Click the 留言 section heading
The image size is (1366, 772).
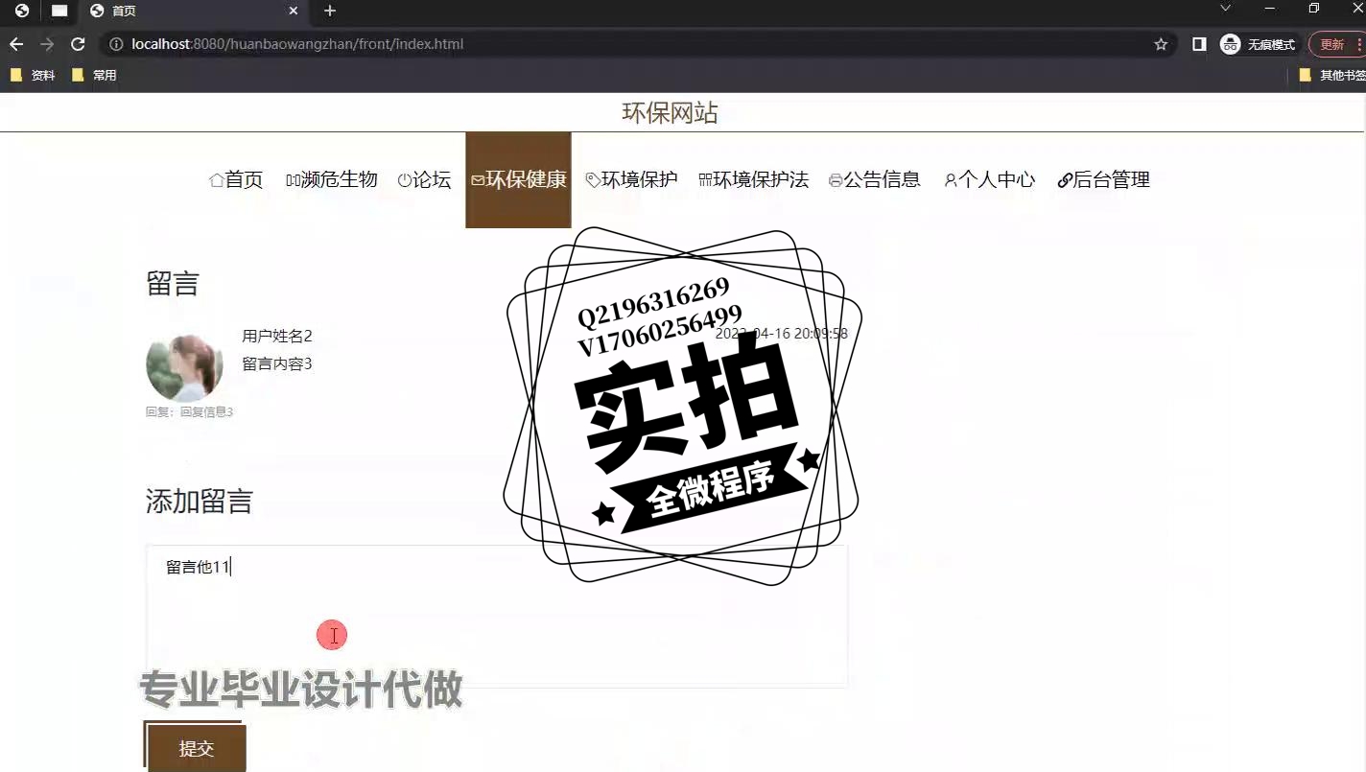(x=173, y=284)
